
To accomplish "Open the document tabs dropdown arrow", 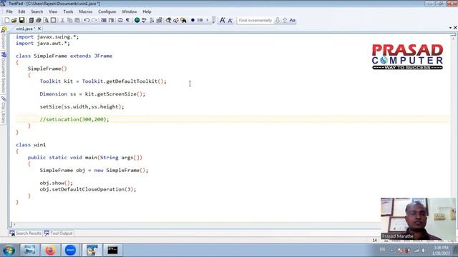I will coord(450,28).
